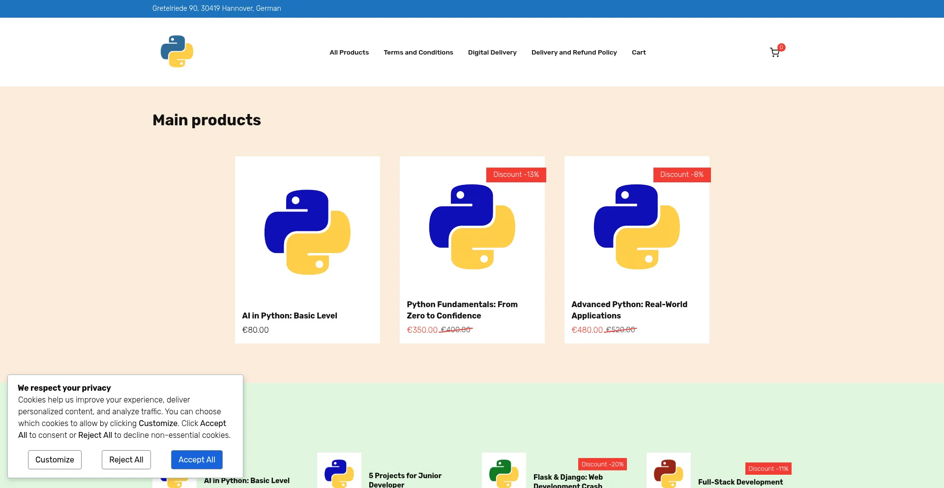Click the Python site logo in header
Image resolution: width=944 pixels, height=488 pixels.
[x=177, y=52]
